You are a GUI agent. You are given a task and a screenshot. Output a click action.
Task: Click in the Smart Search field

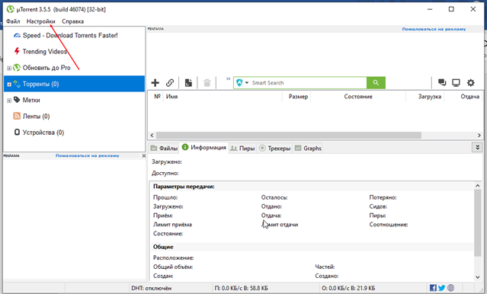307,82
